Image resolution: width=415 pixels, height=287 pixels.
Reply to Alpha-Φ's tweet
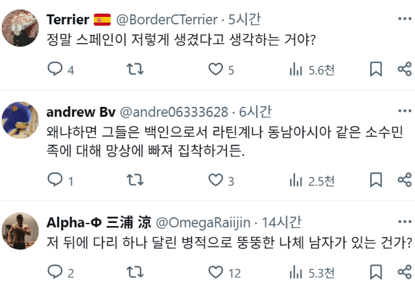tap(56, 273)
